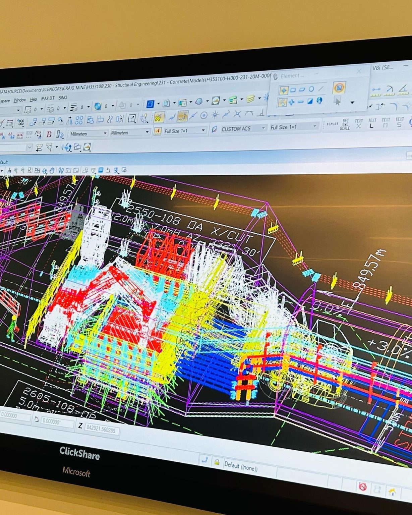The image size is (412, 515).
Task: Open the SINO menu item
Action: pos(63,98)
